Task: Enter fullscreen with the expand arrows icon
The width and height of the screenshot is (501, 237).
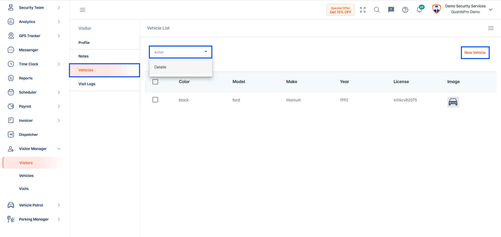Action: tap(363, 10)
